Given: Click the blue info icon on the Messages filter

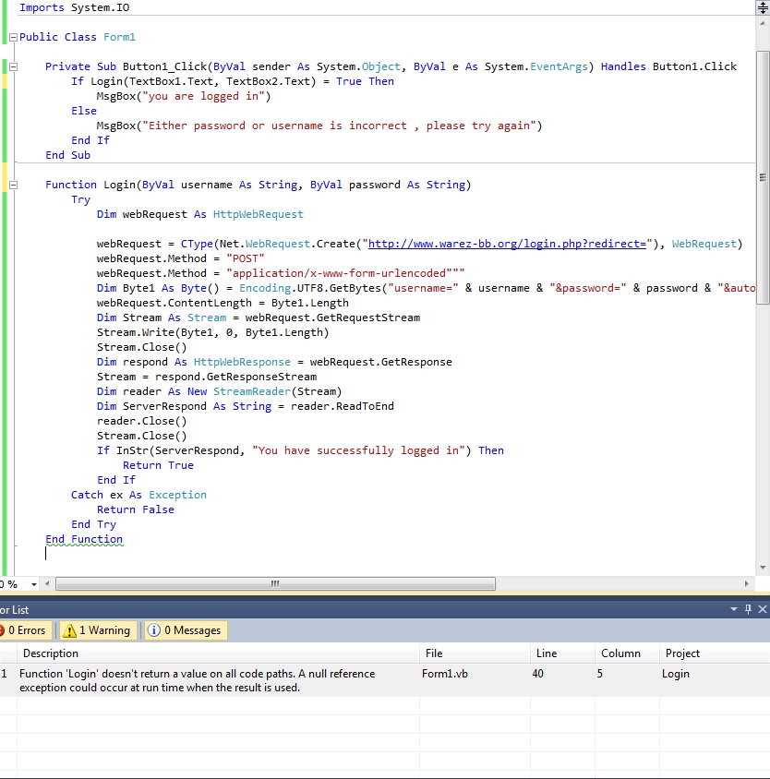Looking at the screenshot, I should tap(156, 630).
